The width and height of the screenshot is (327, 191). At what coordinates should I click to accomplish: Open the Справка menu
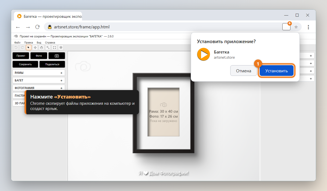tap(50, 43)
